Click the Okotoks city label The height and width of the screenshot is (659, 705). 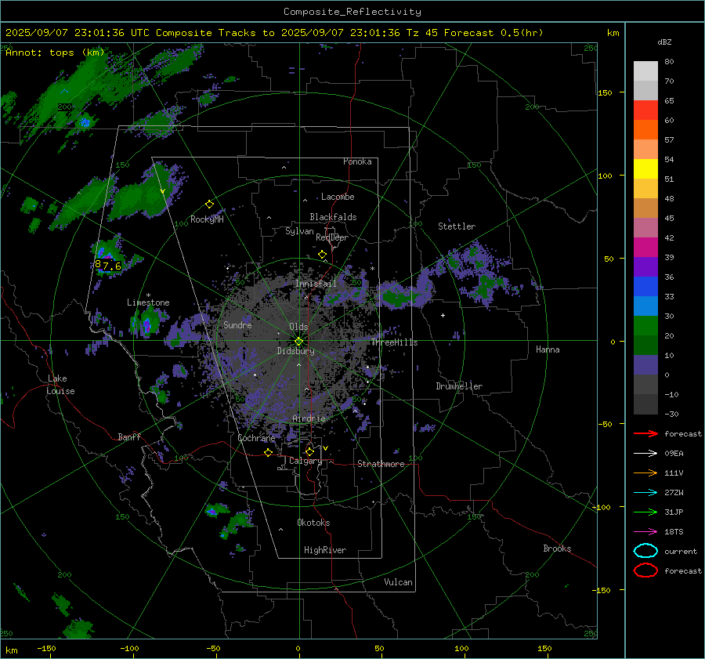pos(313,523)
